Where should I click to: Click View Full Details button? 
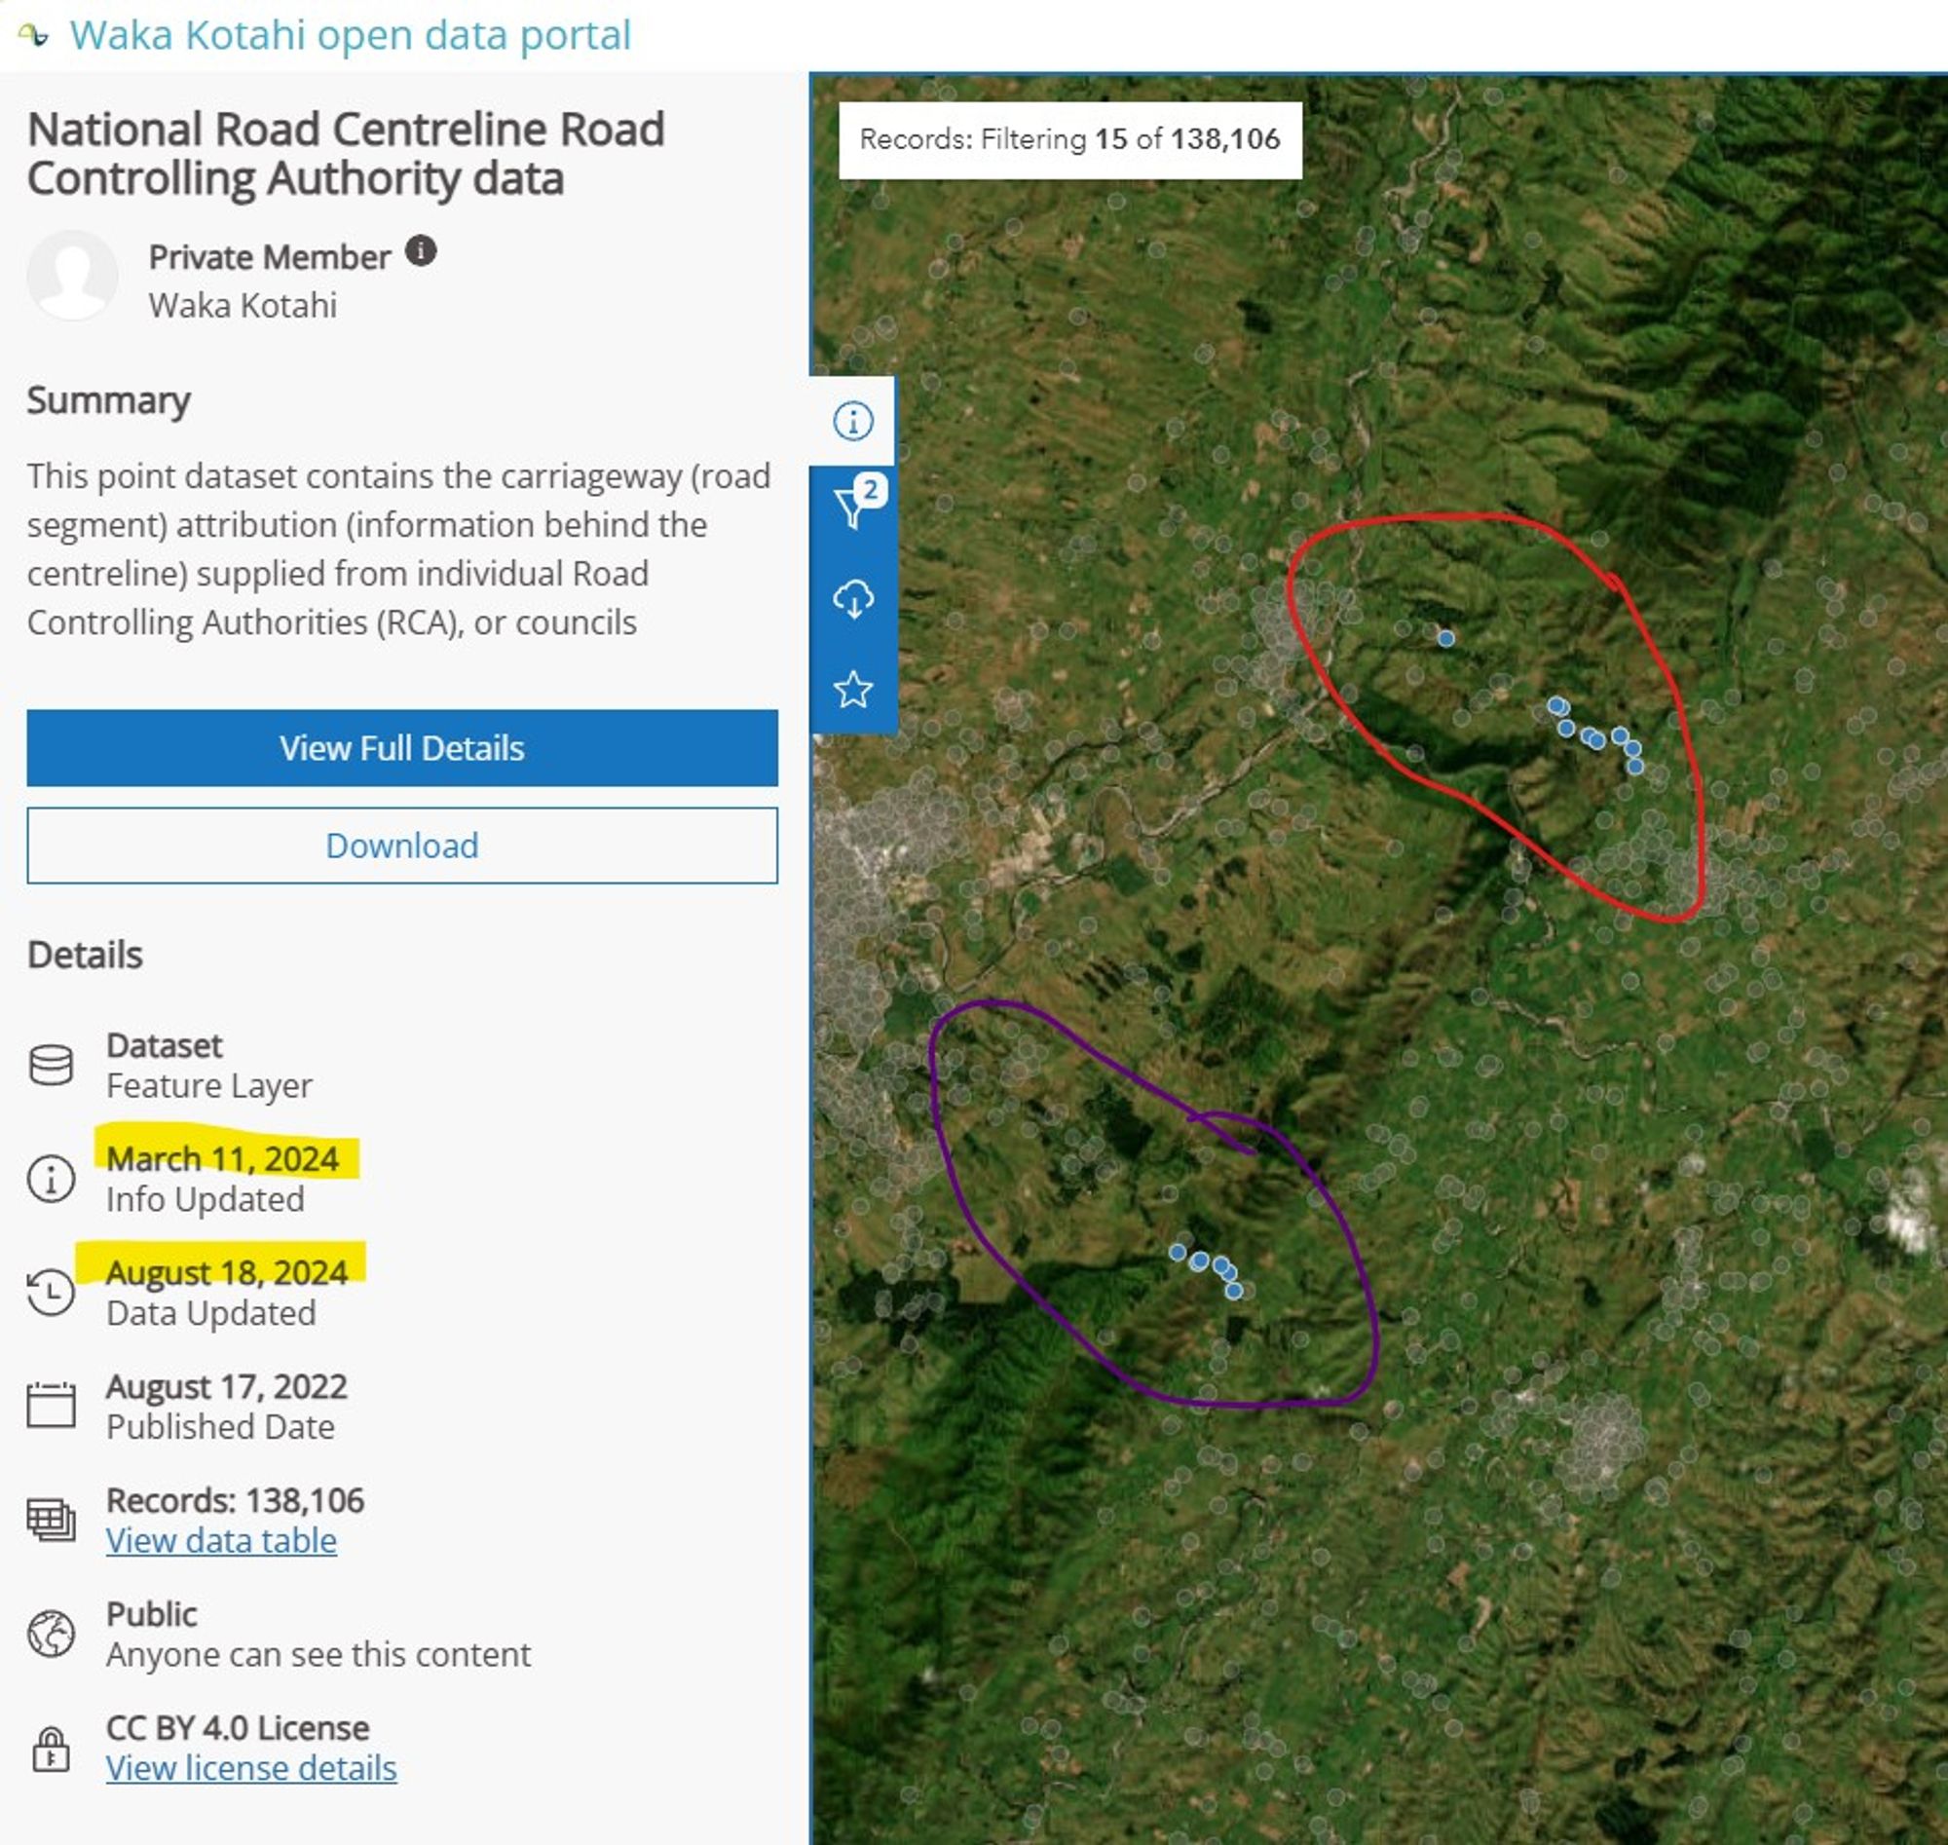[x=402, y=749]
